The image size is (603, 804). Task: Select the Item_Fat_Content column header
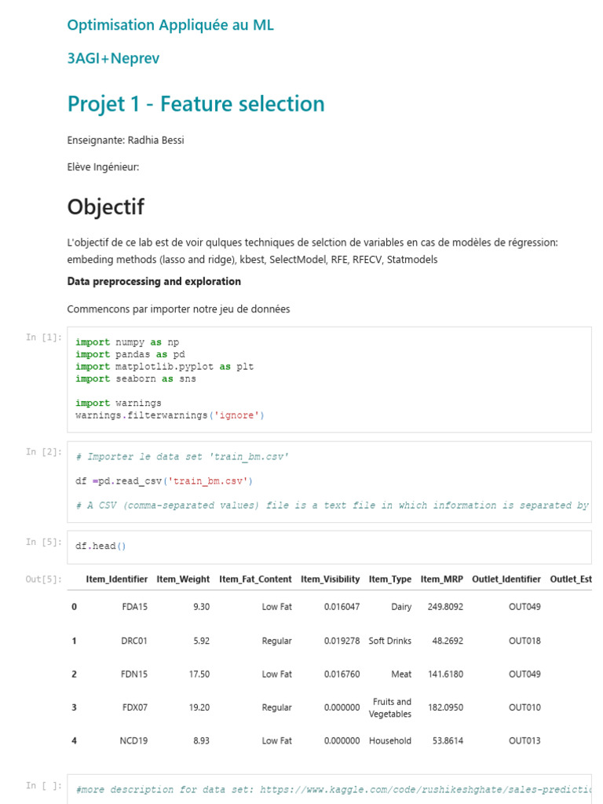[x=255, y=579]
